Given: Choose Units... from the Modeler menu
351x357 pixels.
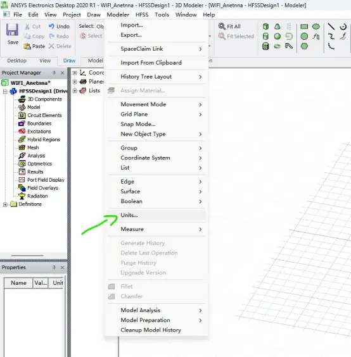Looking at the screenshot, I should point(156,215).
